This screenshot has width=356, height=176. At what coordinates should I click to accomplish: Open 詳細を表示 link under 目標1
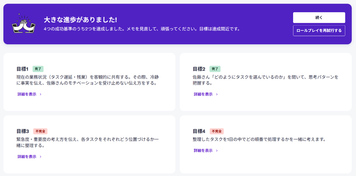(x=27, y=94)
